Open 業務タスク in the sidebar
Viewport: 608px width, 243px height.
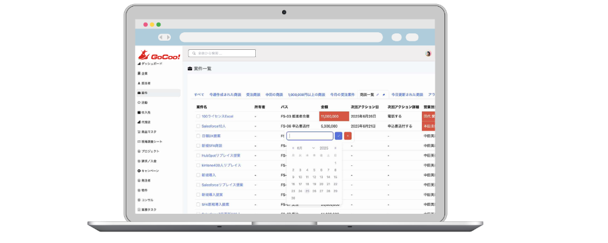[147, 210]
